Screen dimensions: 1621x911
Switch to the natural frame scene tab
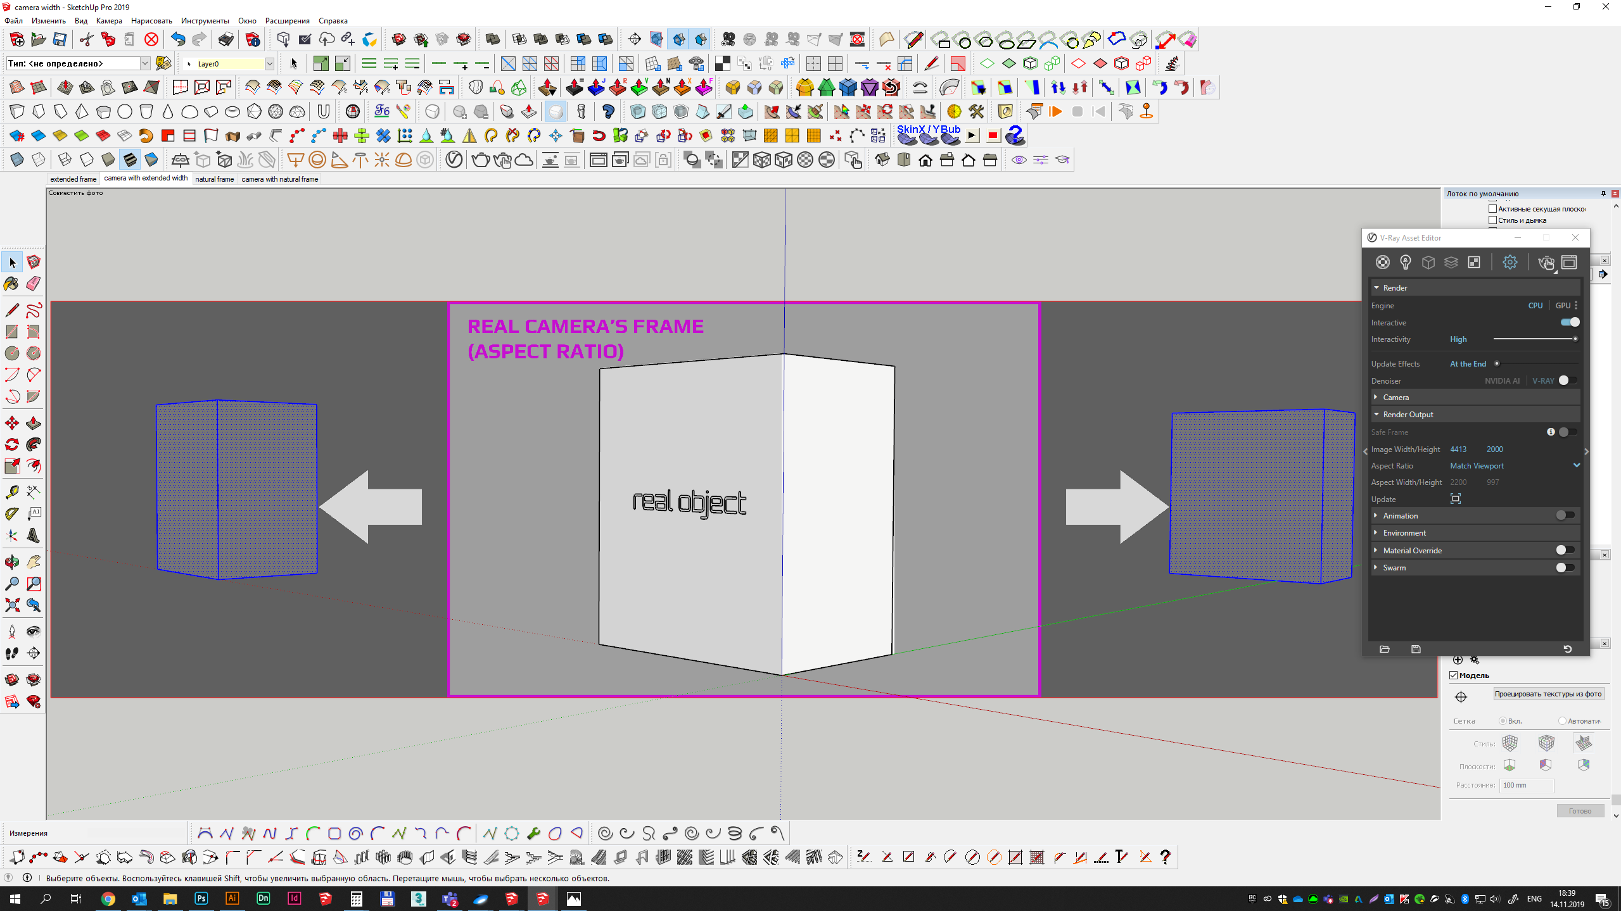[214, 179]
